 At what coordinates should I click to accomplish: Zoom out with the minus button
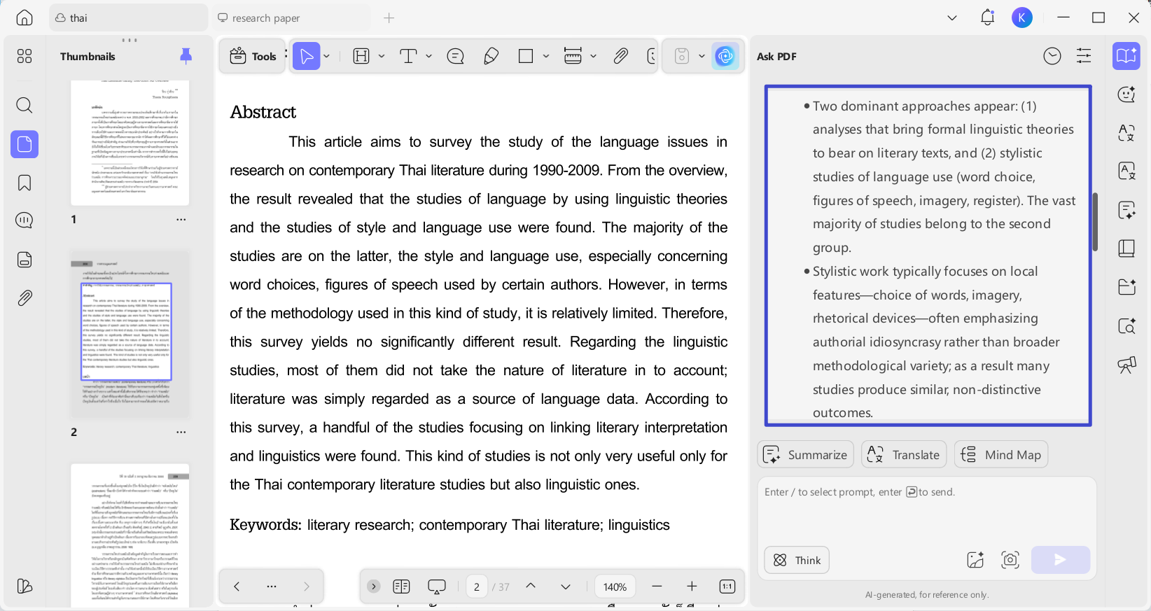point(657,587)
